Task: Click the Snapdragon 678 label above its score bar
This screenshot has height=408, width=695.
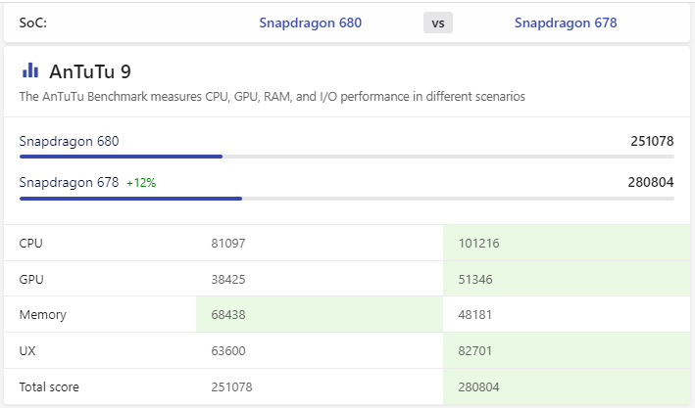Action: [x=70, y=182]
